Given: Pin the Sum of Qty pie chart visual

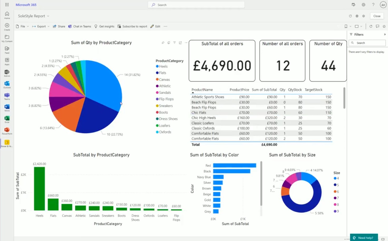Looking at the screenshot, I should [163, 42].
